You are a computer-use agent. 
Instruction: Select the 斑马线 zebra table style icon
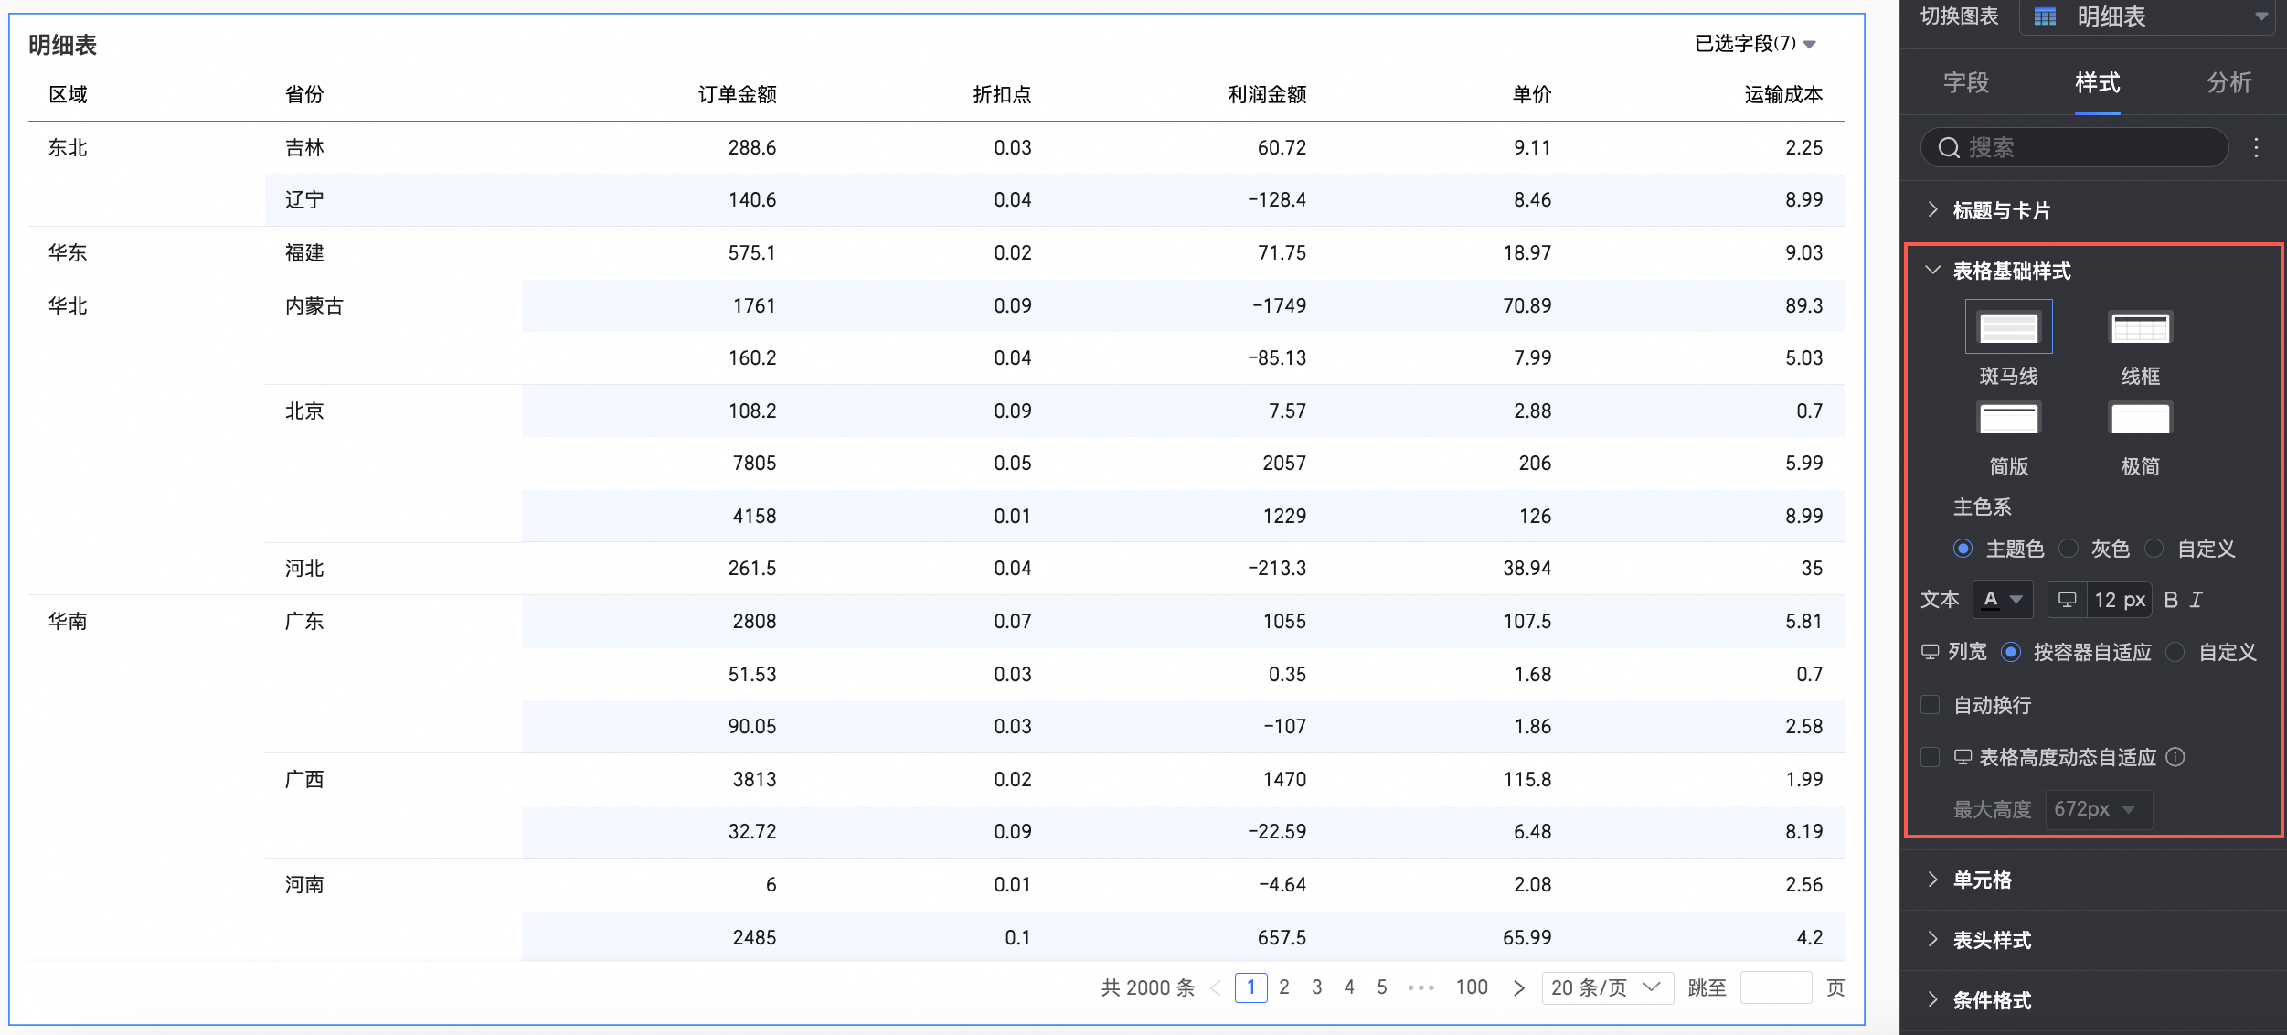[2008, 327]
